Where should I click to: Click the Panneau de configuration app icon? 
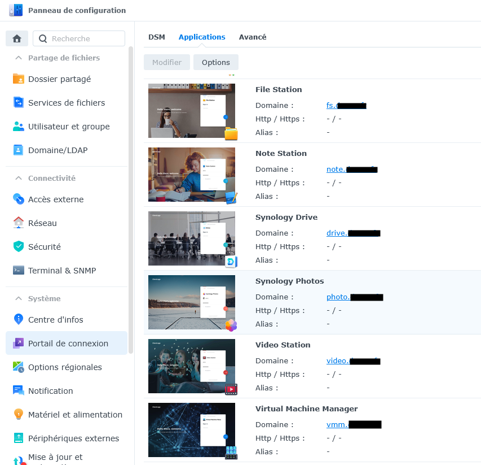click(x=16, y=10)
